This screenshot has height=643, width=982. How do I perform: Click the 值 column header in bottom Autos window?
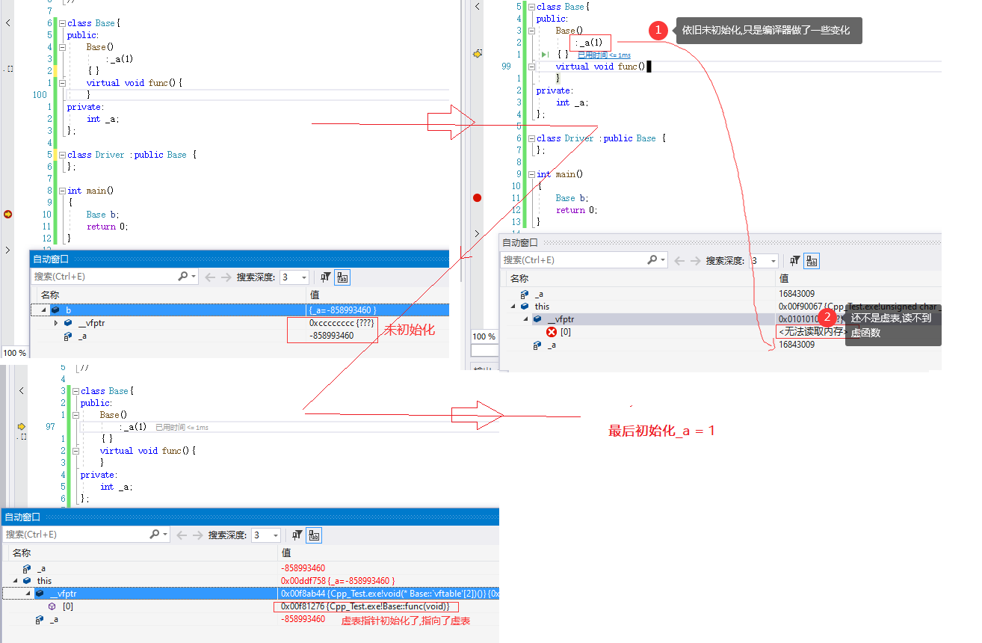point(286,553)
